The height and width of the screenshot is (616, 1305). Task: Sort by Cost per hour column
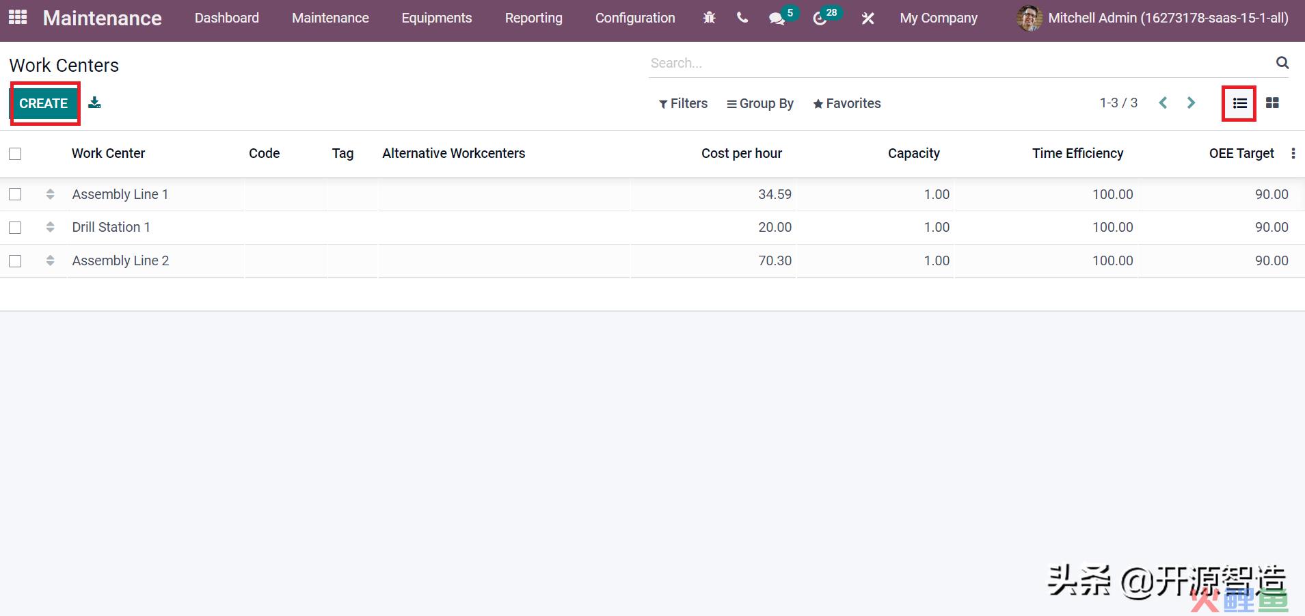742,153
